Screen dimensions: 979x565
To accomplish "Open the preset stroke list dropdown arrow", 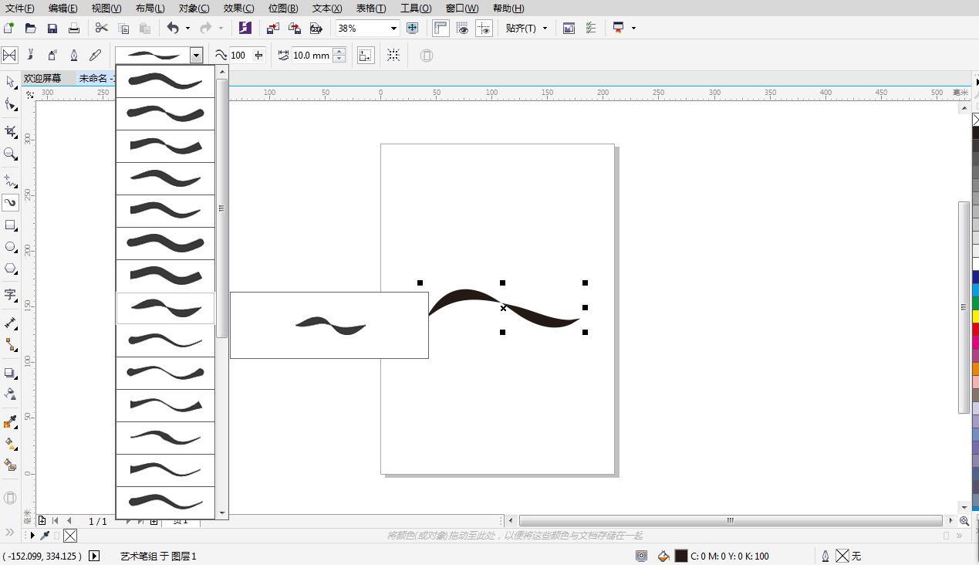I will [x=196, y=55].
